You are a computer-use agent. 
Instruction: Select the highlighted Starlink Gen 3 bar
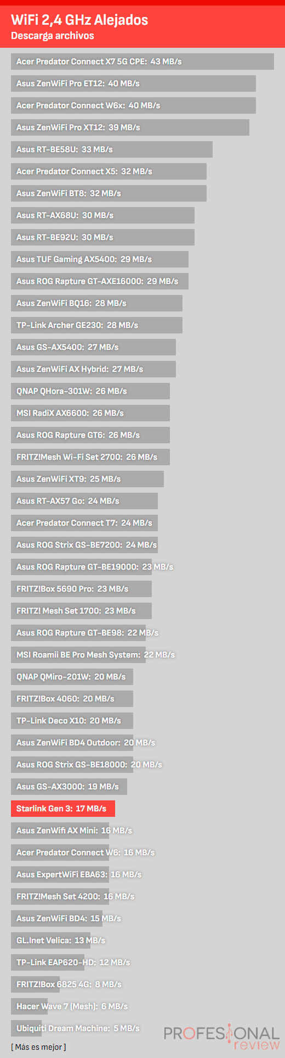tap(63, 809)
